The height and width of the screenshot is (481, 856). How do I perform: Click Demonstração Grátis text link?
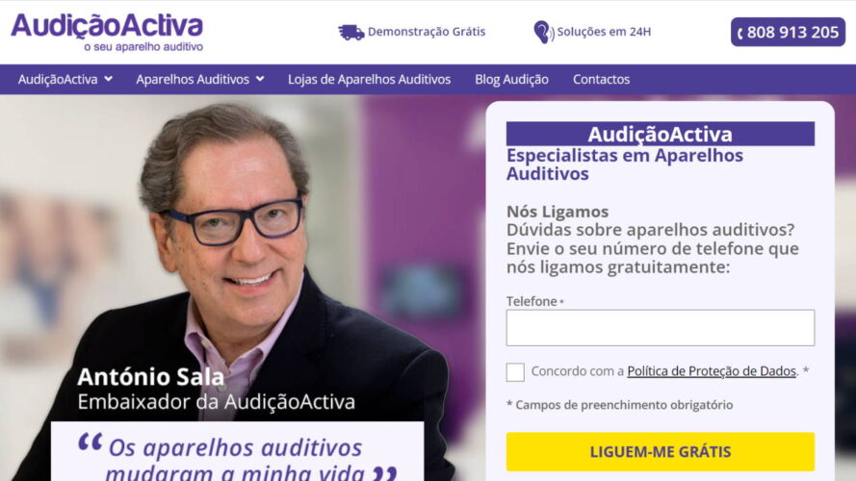pos(427,32)
